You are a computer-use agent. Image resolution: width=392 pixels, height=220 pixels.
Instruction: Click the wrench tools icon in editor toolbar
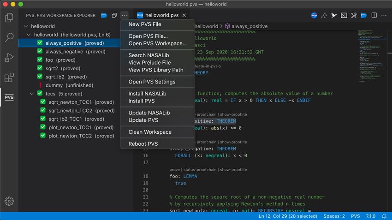[x=354, y=16]
